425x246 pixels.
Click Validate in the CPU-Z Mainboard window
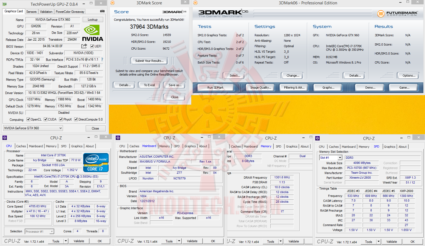click(x=192, y=241)
